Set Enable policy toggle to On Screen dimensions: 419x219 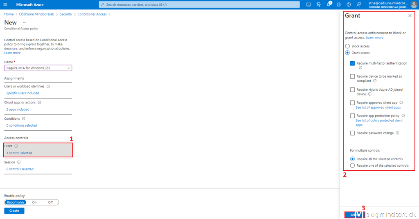click(34, 202)
